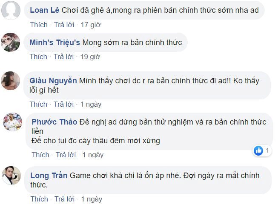Open the Minh's Triệu's name link

point(55,42)
